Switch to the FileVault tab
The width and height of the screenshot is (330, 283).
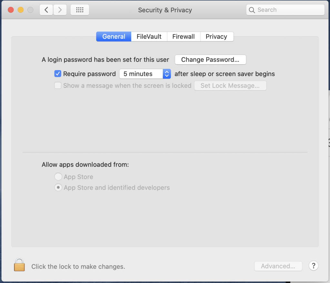149,37
